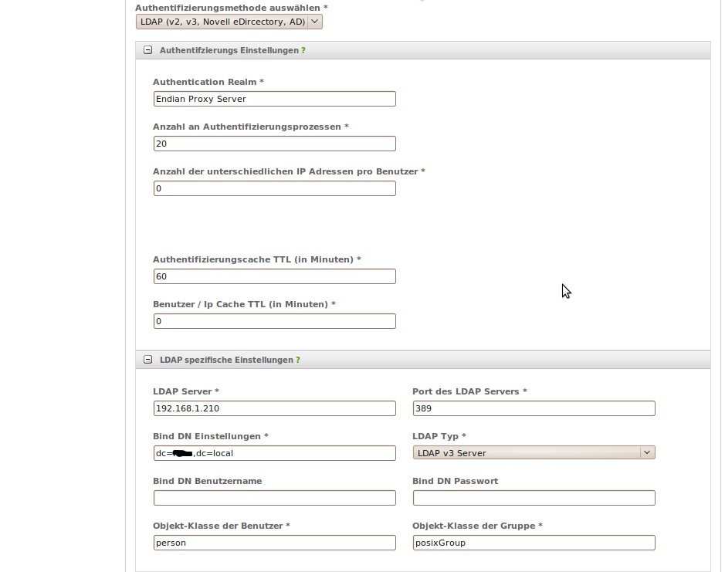Screen dimensions: 725x572
Task: Click the Objekt-Klasse der Gruppe field
Action: [x=534, y=543]
